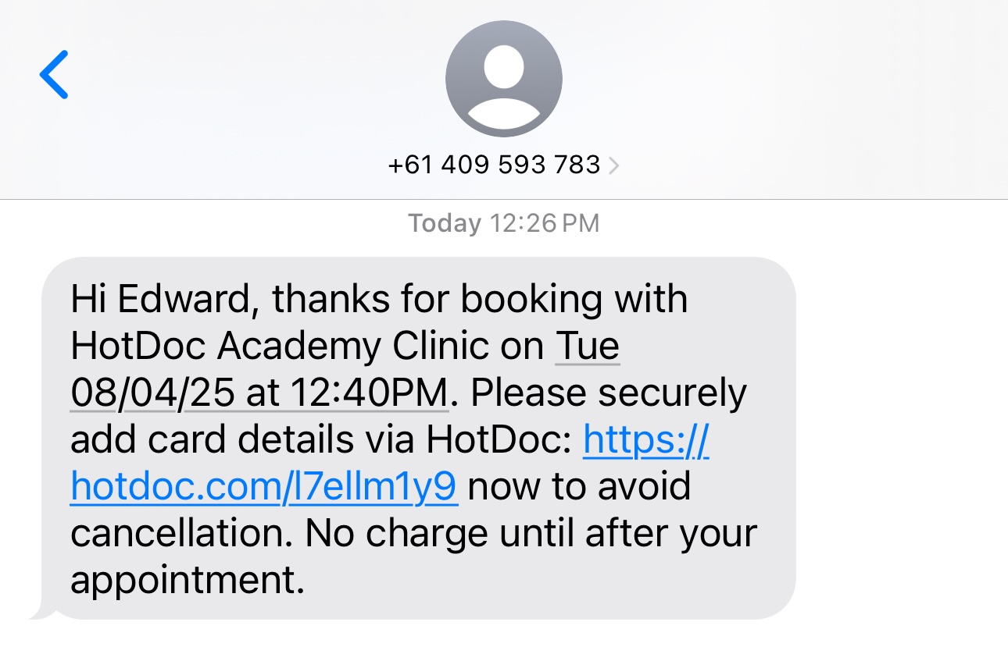This screenshot has height=654, width=1008.
Task: Tap underlined "08/04/25 at 12:40PM" text
Action: [x=259, y=393]
